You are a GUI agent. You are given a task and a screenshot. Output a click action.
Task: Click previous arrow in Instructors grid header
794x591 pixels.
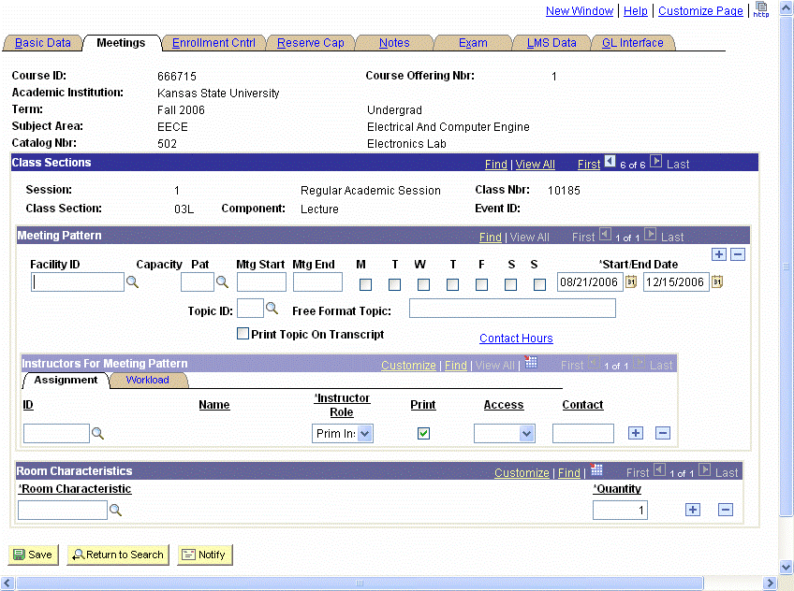click(x=594, y=363)
